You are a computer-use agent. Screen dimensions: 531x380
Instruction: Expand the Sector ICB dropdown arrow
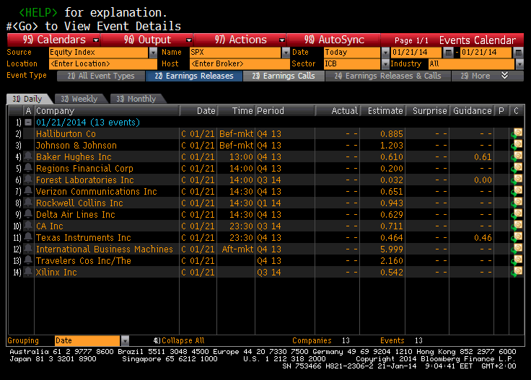coord(385,64)
